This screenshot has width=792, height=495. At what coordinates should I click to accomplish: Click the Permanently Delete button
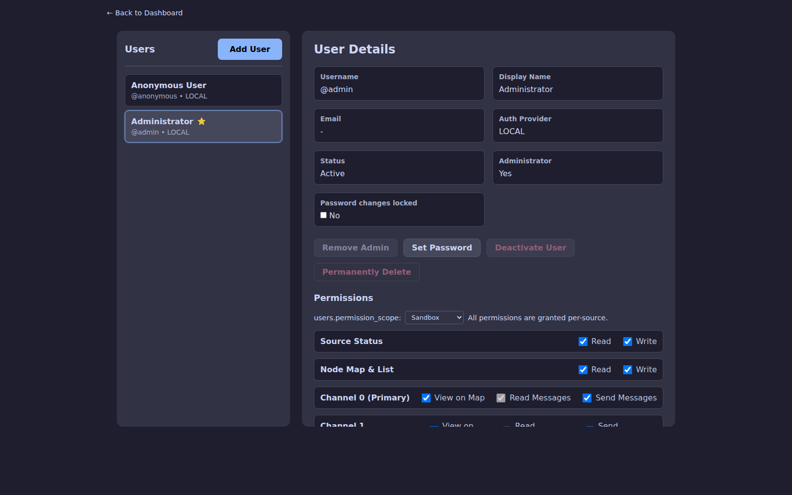click(366, 272)
